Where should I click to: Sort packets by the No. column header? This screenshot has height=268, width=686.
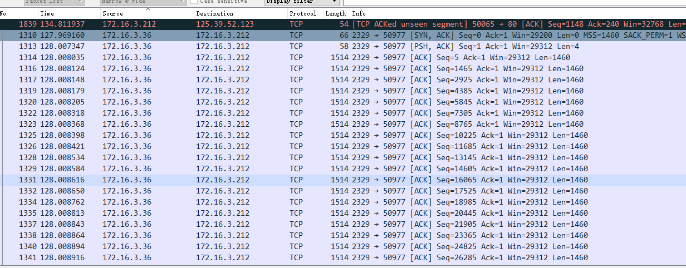tap(19, 13)
